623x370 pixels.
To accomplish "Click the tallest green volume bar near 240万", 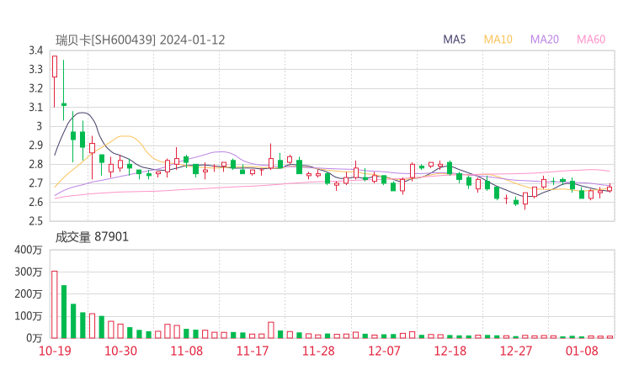I will coord(64,312).
